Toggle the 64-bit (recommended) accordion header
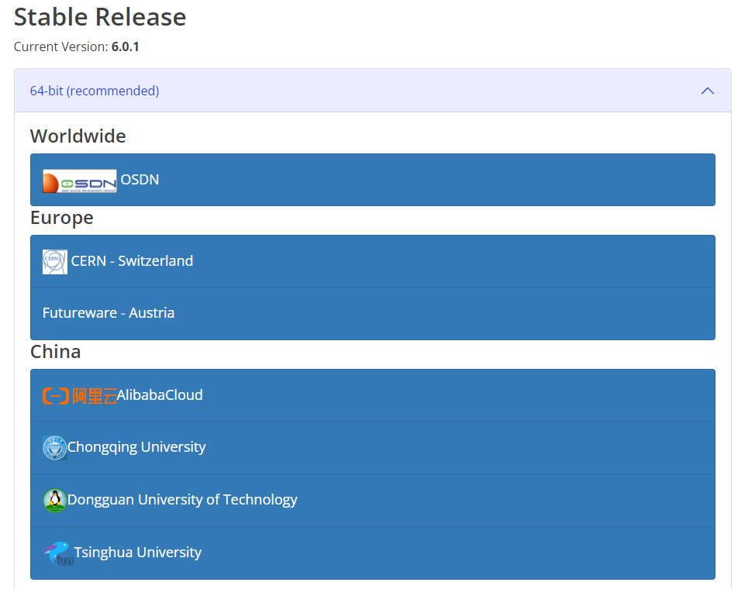Viewport: 738px width, 589px height. (95, 91)
